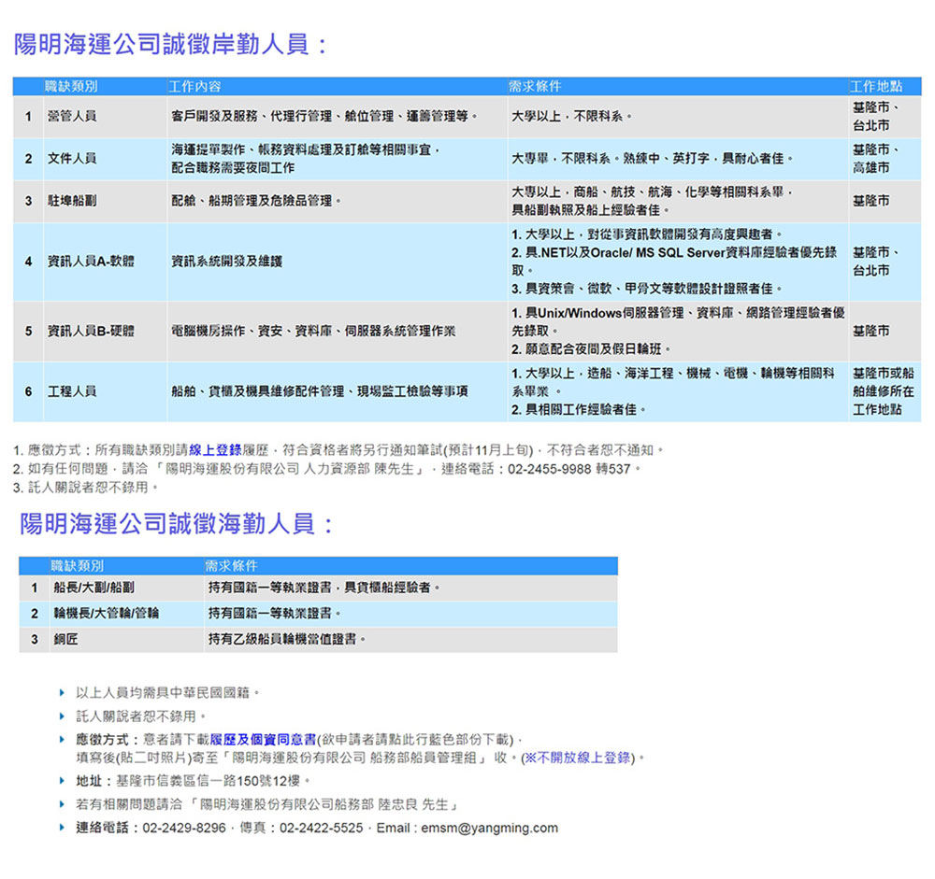Click the email emsm@yangming.com

[x=490, y=828]
